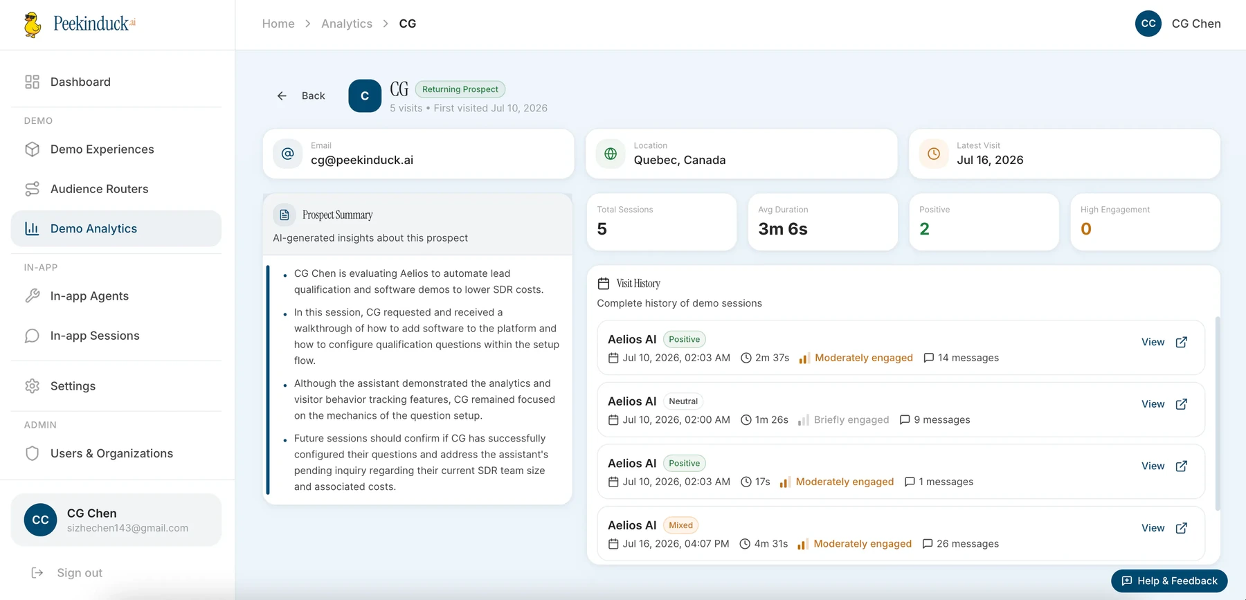1246x600 pixels.
Task: Open Settings gear icon
Action: [x=32, y=386]
